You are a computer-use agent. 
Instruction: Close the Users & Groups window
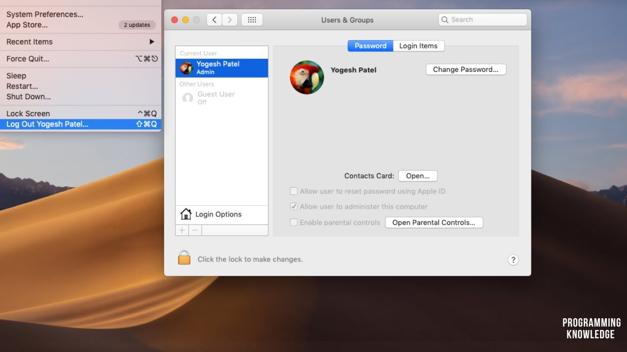[x=174, y=20]
